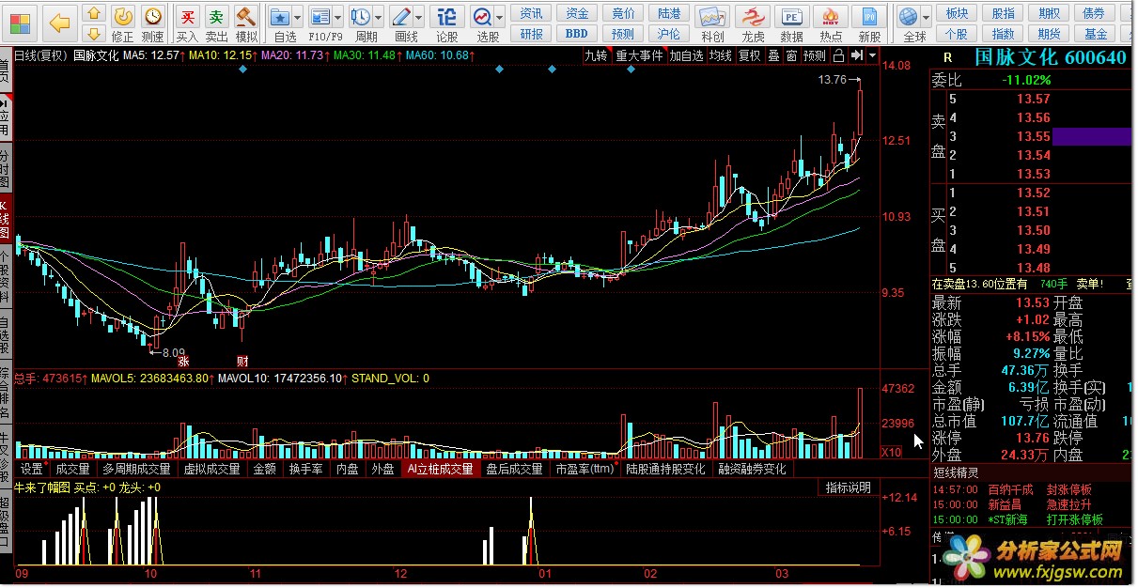
Task: Click the colorful home grid icon
Action: [x=18, y=22]
